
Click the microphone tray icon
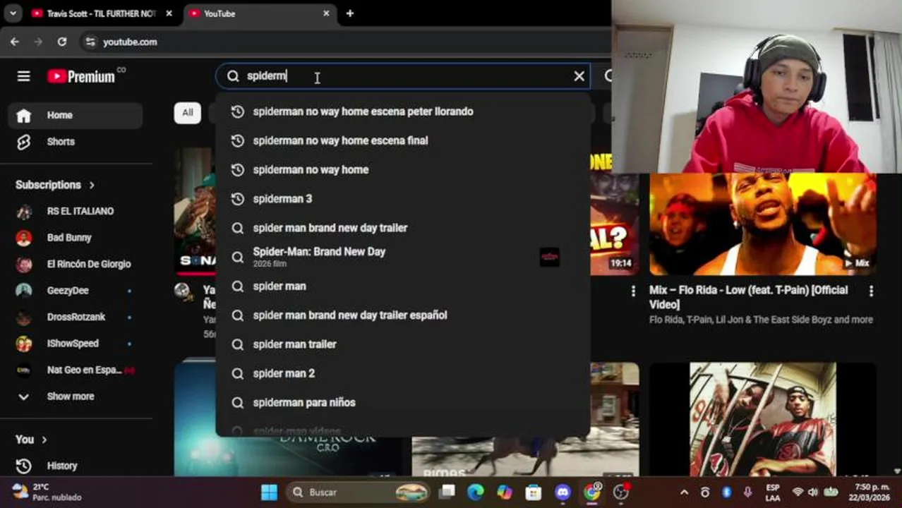click(x=747, y=492)
